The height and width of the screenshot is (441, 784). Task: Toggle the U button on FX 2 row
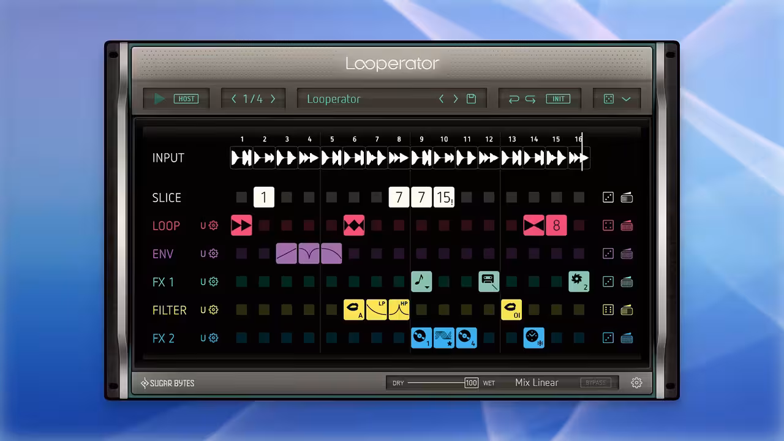tap(203, 338)
